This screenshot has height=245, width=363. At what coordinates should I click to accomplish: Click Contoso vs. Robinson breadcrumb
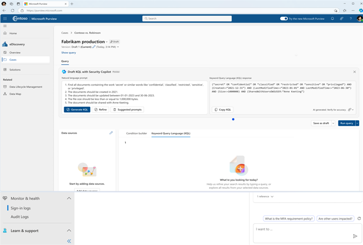(x=87, y=33)
